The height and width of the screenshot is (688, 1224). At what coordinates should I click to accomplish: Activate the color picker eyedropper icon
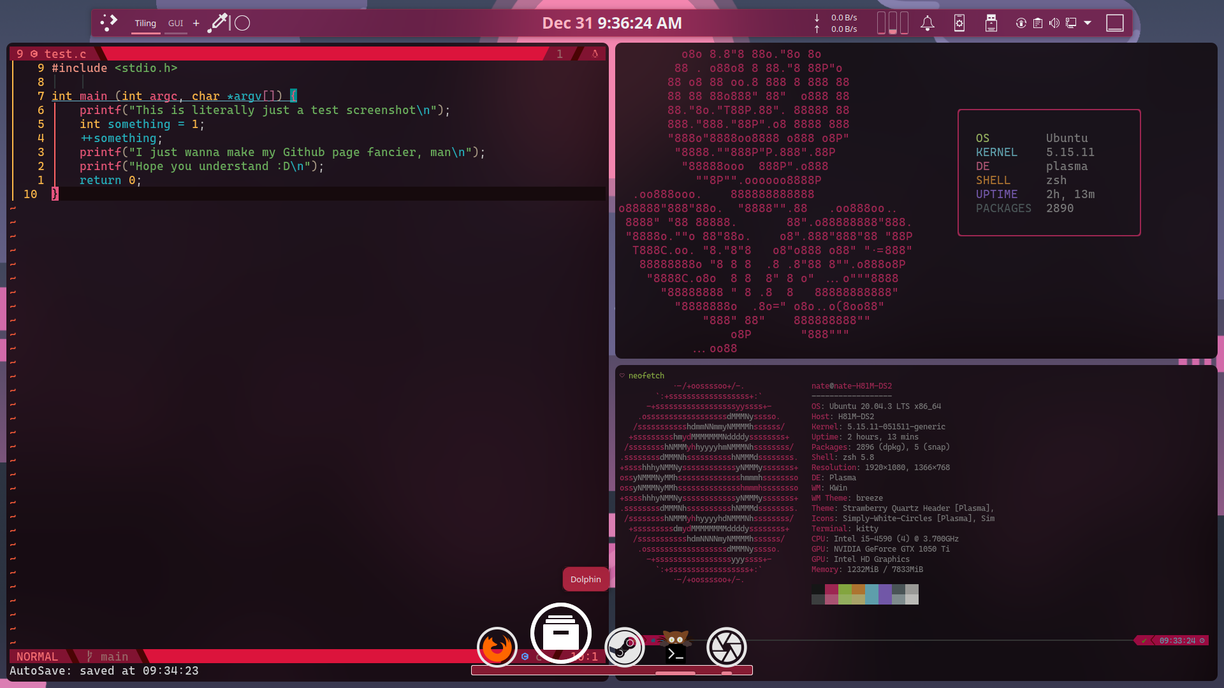coord(218,23)
